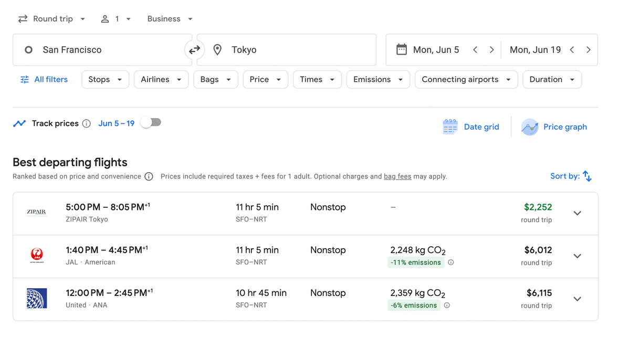Click the Jun 5 – 19 dates link
630x338 pixels.
(116, 123)
